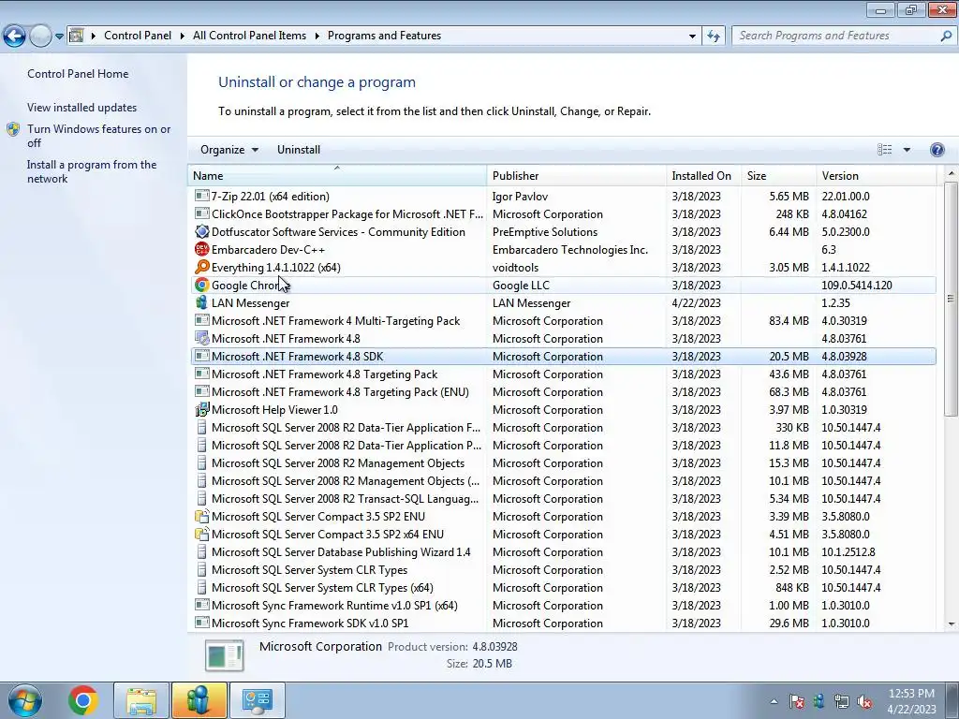
Task: Select Microsoft .NET Framework 4 Multi-Targeting Pack
Action: pyautogui.click(x=563, y=321)
